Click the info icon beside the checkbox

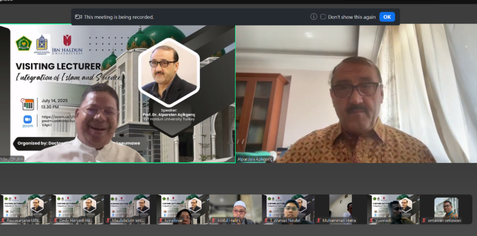[314, 17]
